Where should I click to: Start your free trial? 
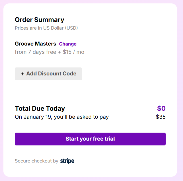coord(90,139)
